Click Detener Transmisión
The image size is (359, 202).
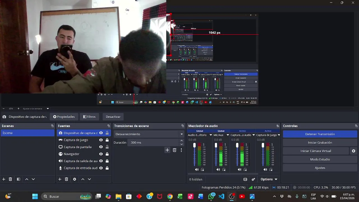tap(320, 134)
